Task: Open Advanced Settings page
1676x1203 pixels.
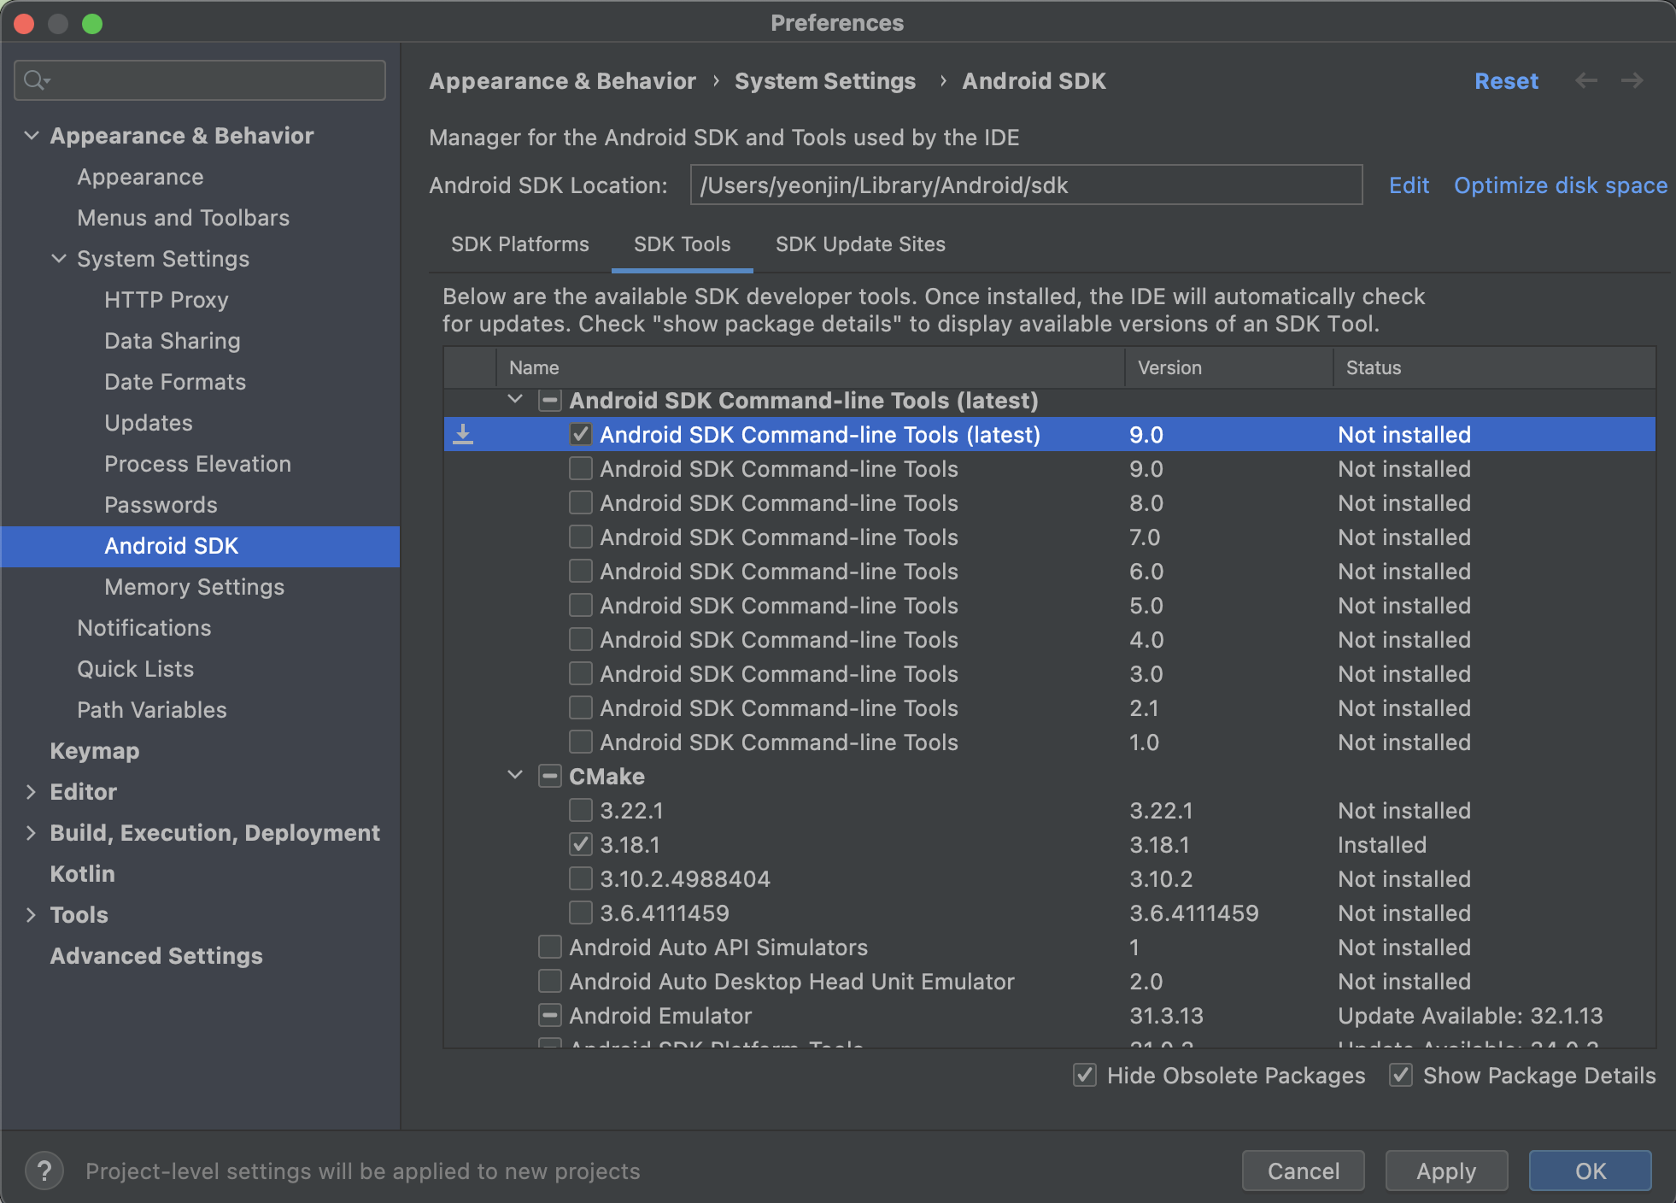Action: (x=156, y=956)
